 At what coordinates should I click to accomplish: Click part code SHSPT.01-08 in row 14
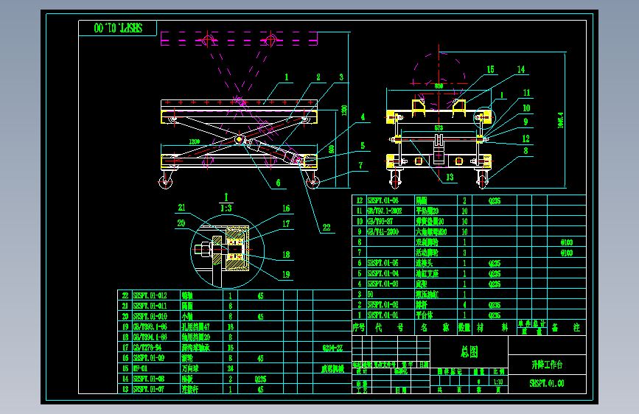(x=149, y=379)
